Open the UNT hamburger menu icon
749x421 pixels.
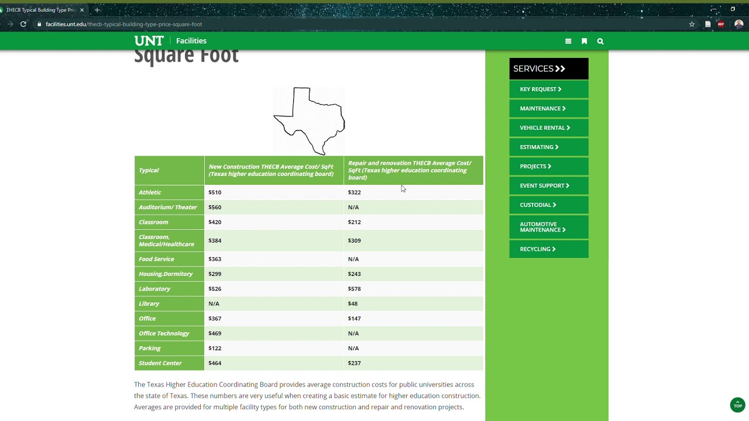pyautogui.click(x=568, y=41)
